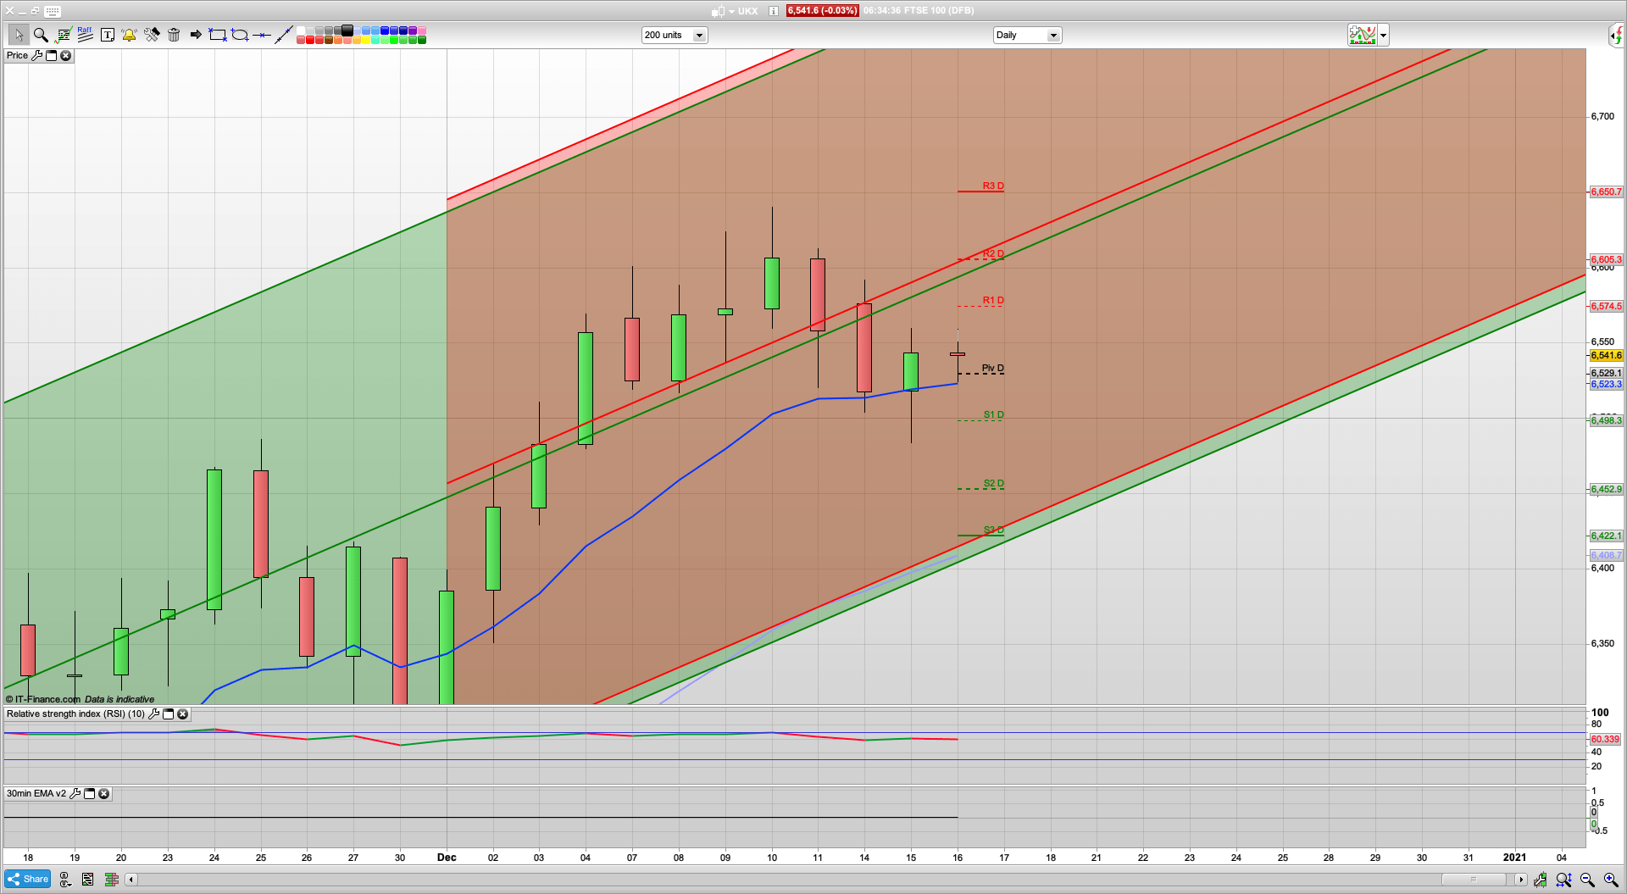Screen dimensions: 1627x894
Task: Toggle maximize on 30min EMA v2 panel
Action: click(89, 794)
